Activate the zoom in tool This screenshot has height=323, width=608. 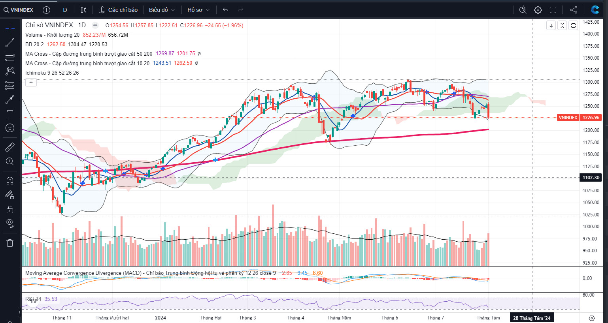[x=10, y=161]
